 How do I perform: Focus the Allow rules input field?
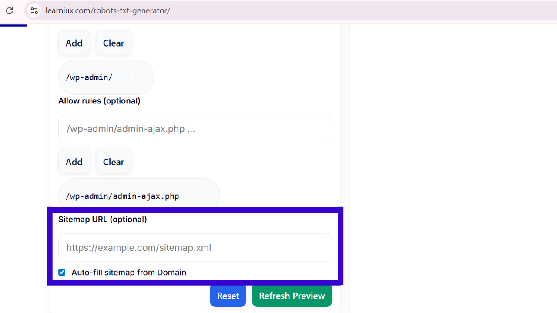tap(195, 129)
